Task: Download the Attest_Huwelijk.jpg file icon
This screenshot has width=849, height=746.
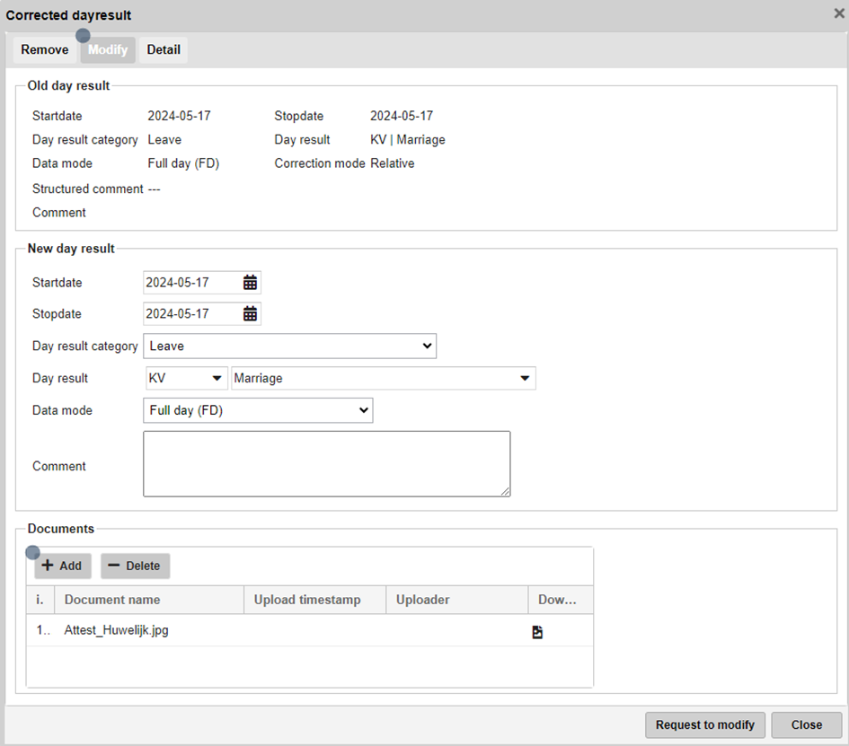Action: pos(537,632)
